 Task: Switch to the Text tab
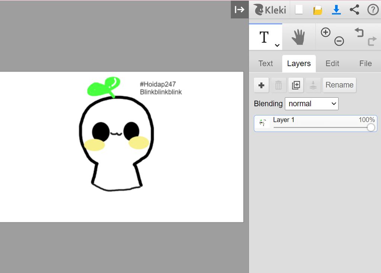[266, 64]
